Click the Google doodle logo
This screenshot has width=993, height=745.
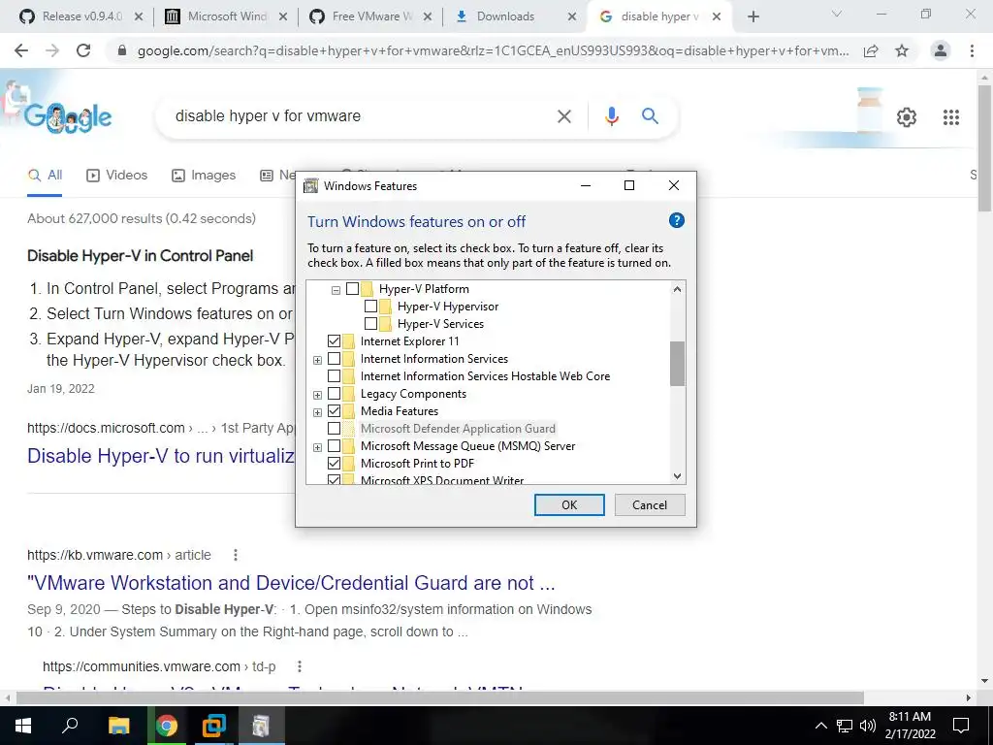pos(69,115)
